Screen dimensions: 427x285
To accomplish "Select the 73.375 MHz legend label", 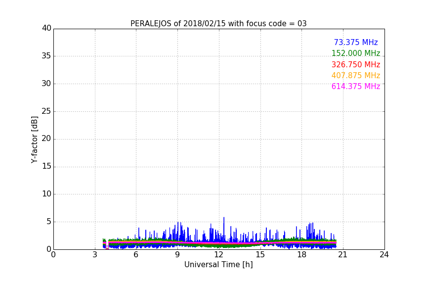I will pos(356,43).
